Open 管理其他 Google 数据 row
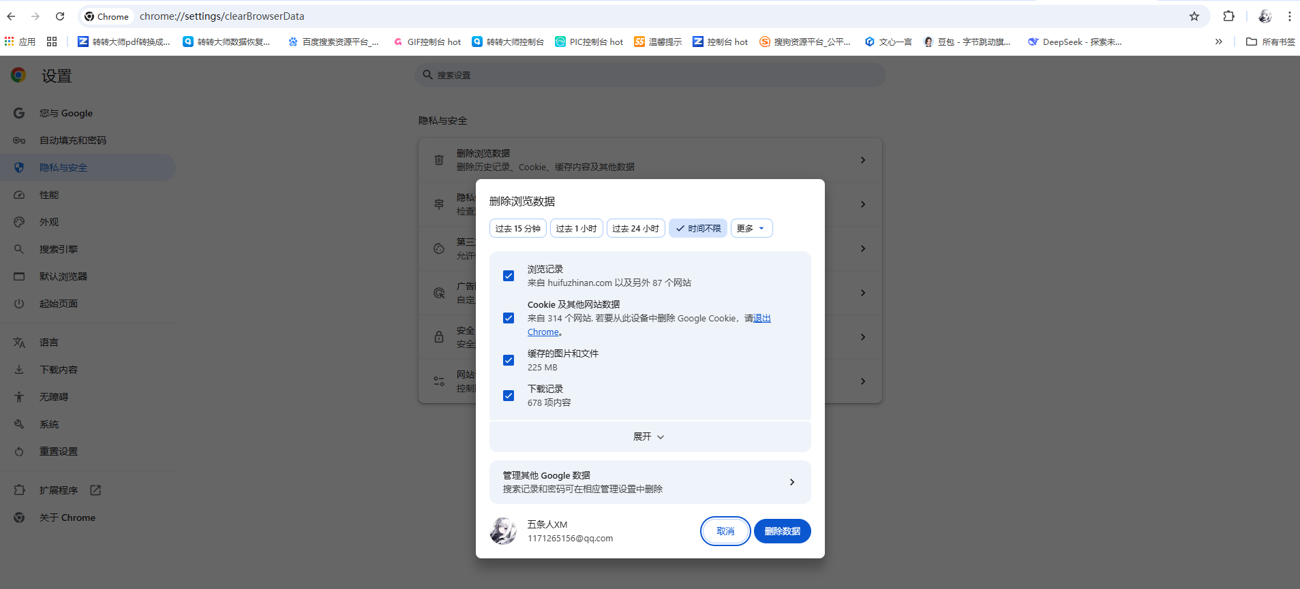Viewport: 1300px width, 589px height. click(x=650, y=482)
